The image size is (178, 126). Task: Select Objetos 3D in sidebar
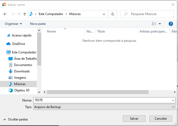pos(21,90)
